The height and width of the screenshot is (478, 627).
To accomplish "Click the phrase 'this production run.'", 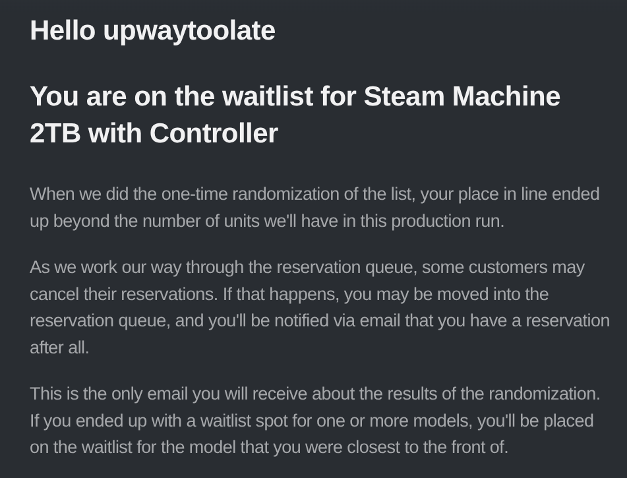I will 433,222.
